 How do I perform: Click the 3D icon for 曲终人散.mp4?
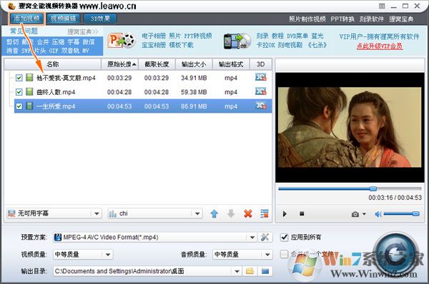(x=260, y=91)
